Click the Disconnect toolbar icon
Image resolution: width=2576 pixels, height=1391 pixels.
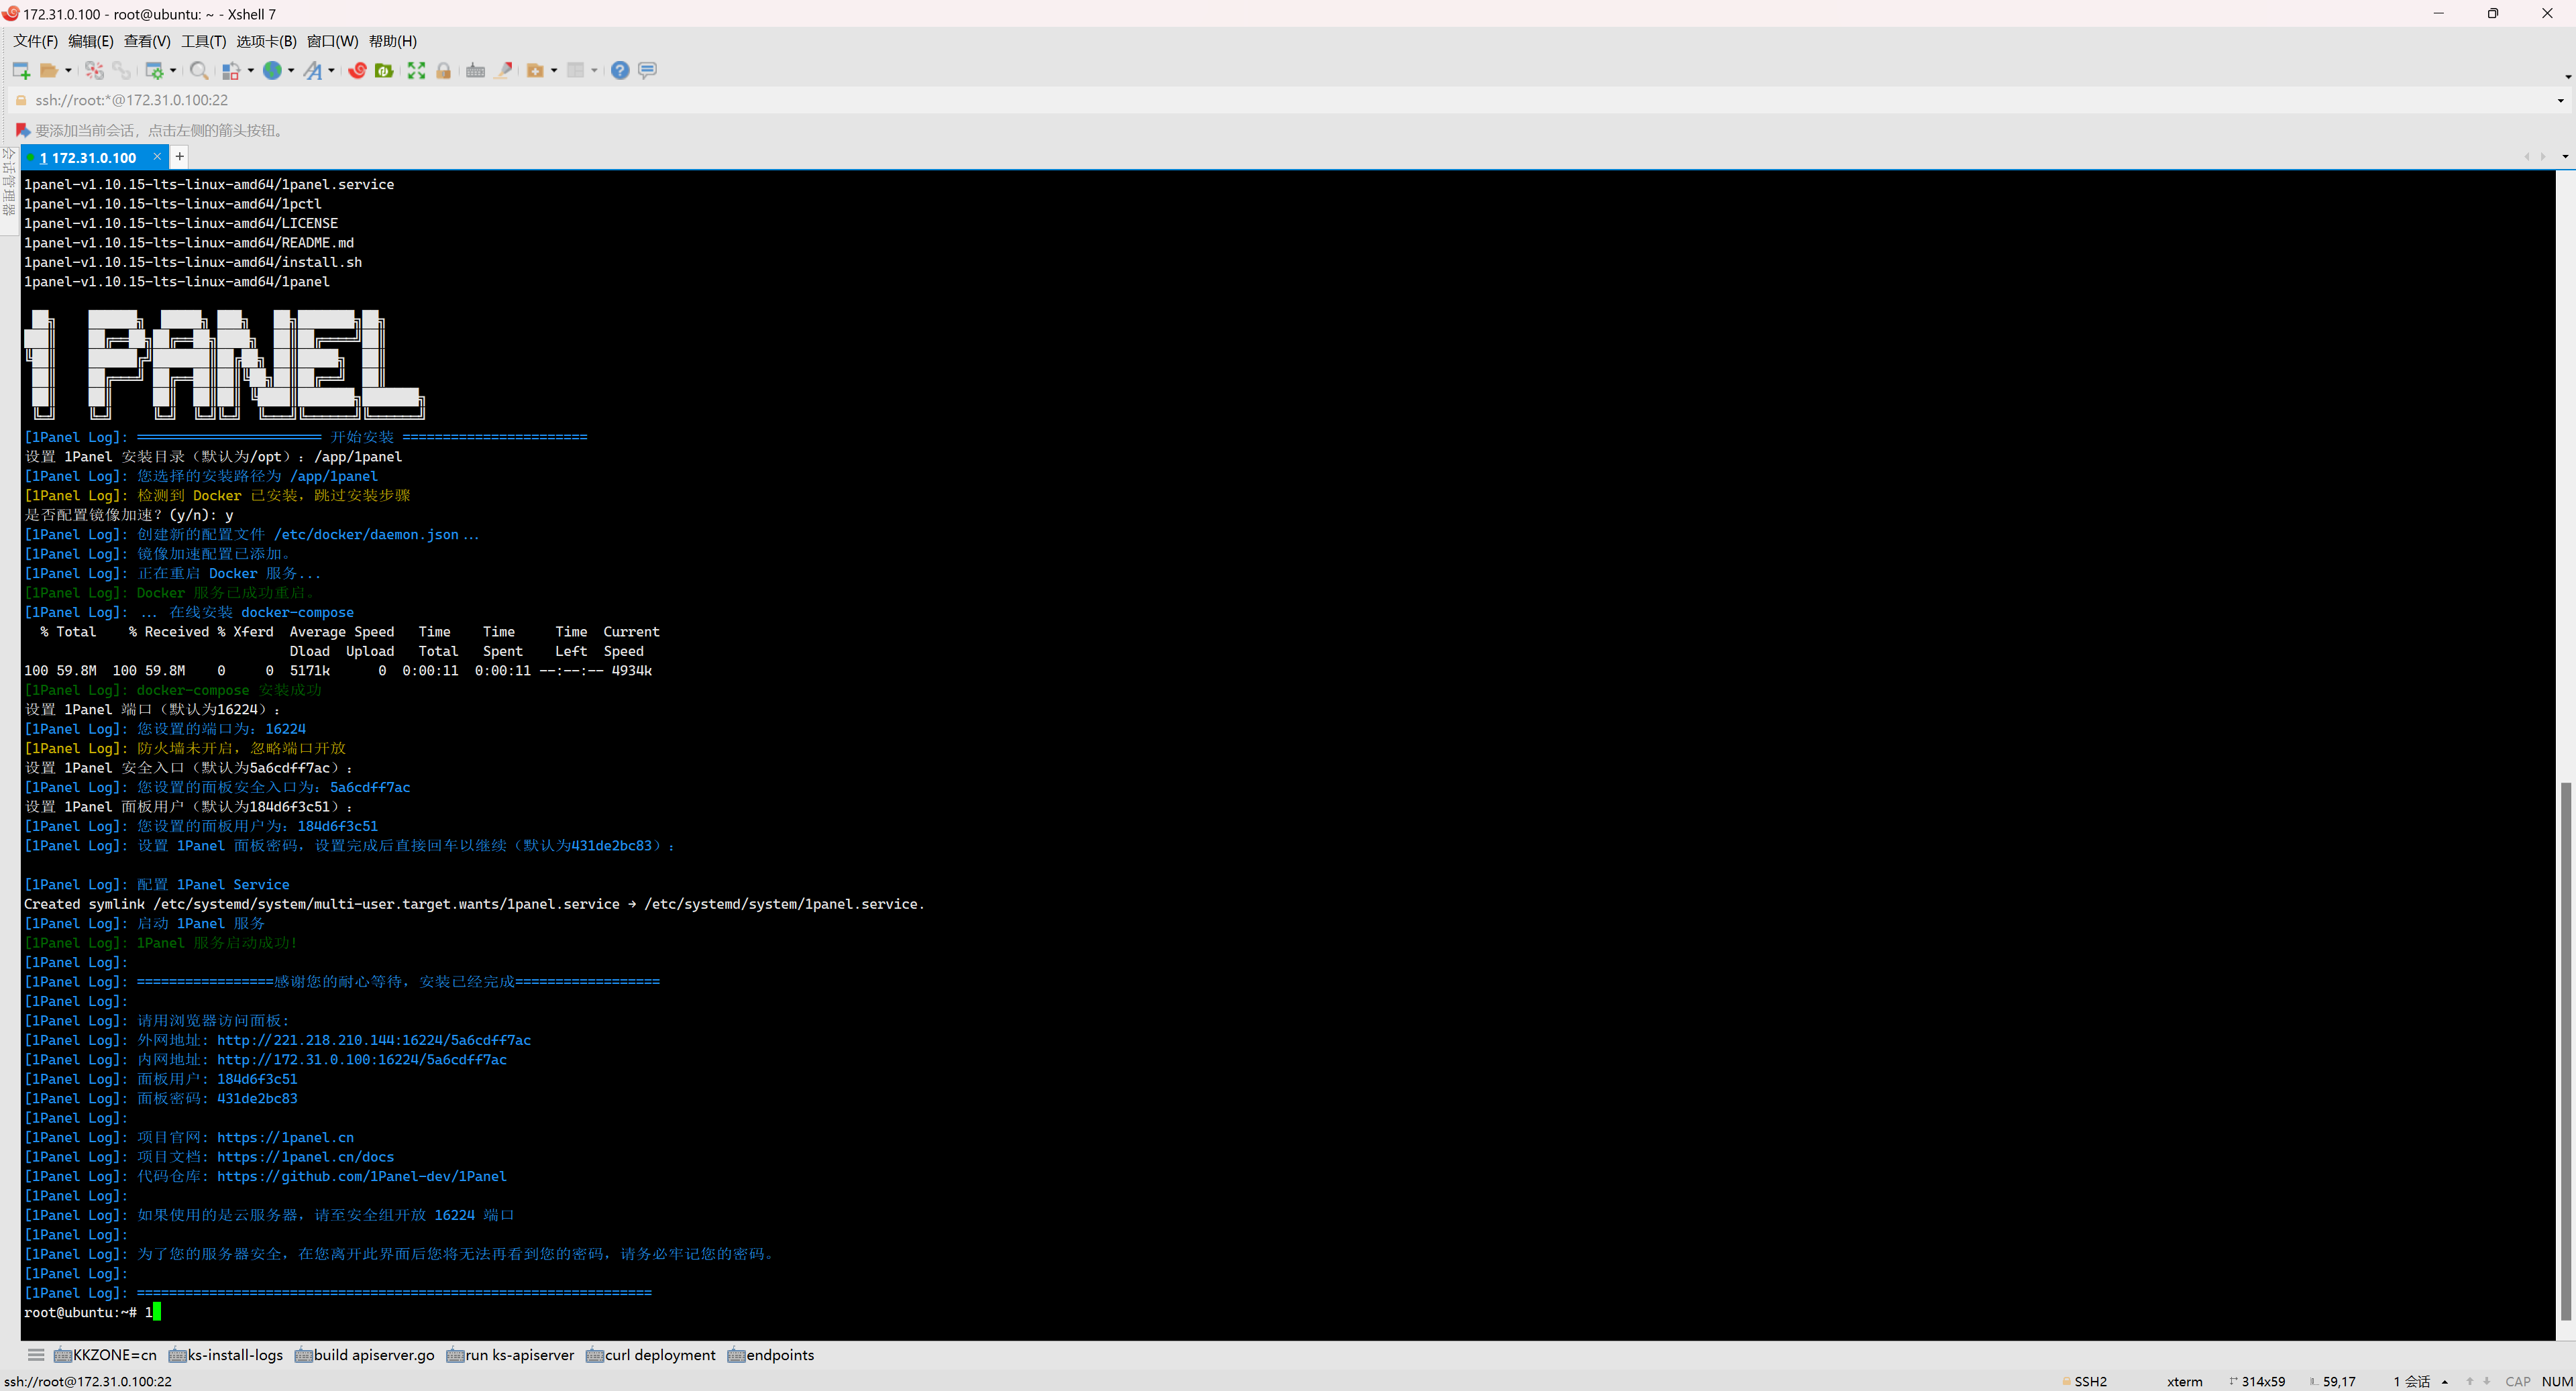click(x=94, y=70)
